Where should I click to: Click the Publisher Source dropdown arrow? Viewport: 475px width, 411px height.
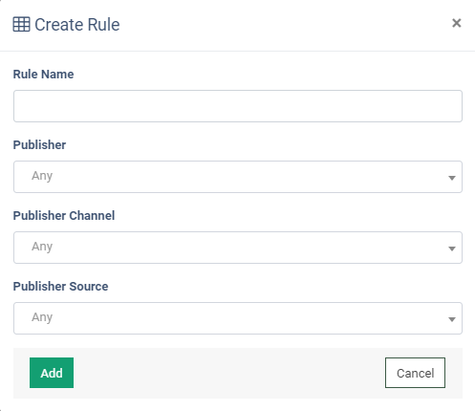pos(451,319)
